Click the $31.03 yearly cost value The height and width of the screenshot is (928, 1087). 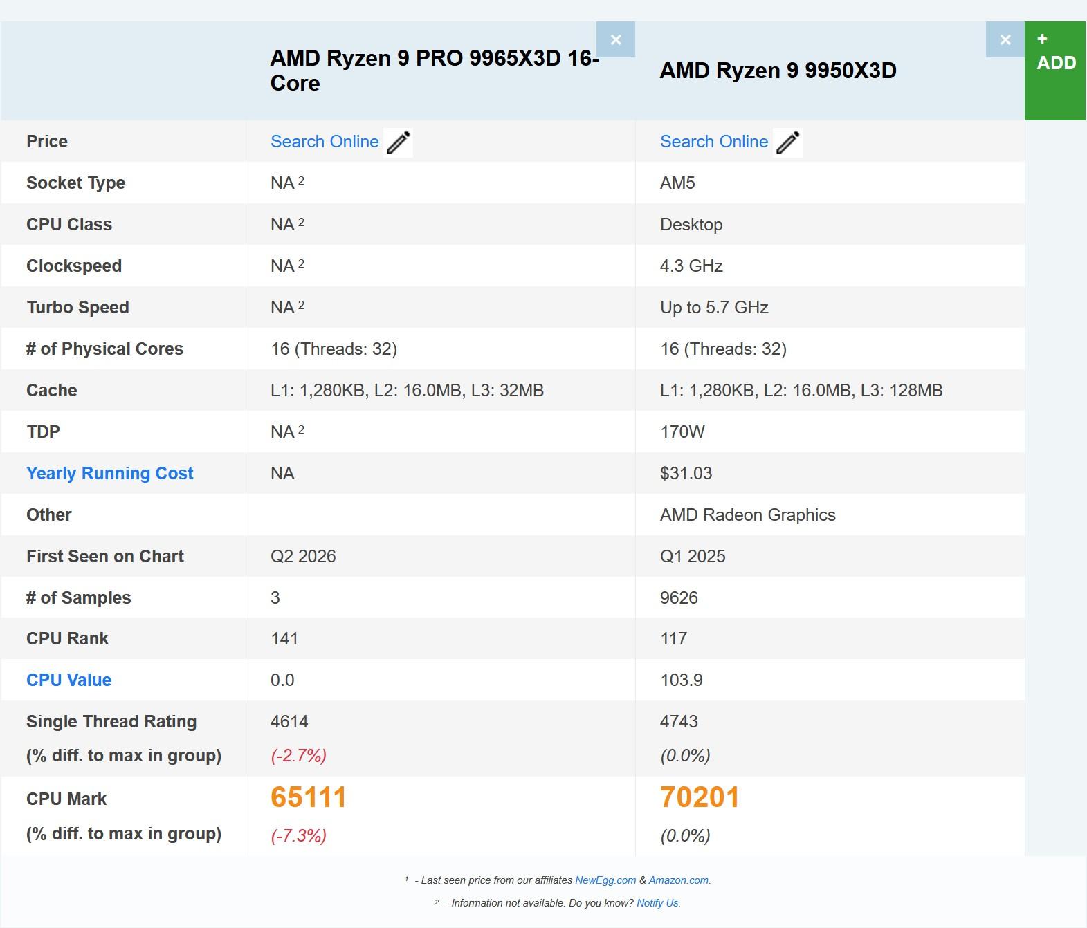(x=686, y=473)
